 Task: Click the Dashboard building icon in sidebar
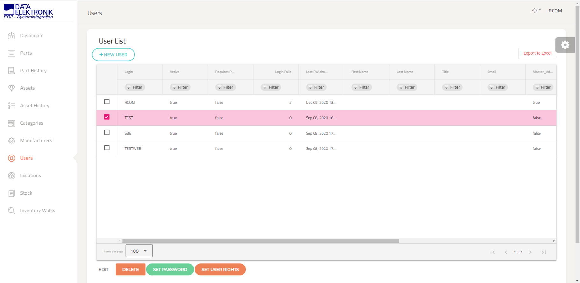point(11,36)
